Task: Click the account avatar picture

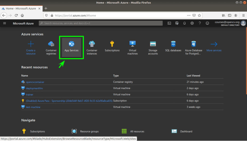Action: (243, 23)
